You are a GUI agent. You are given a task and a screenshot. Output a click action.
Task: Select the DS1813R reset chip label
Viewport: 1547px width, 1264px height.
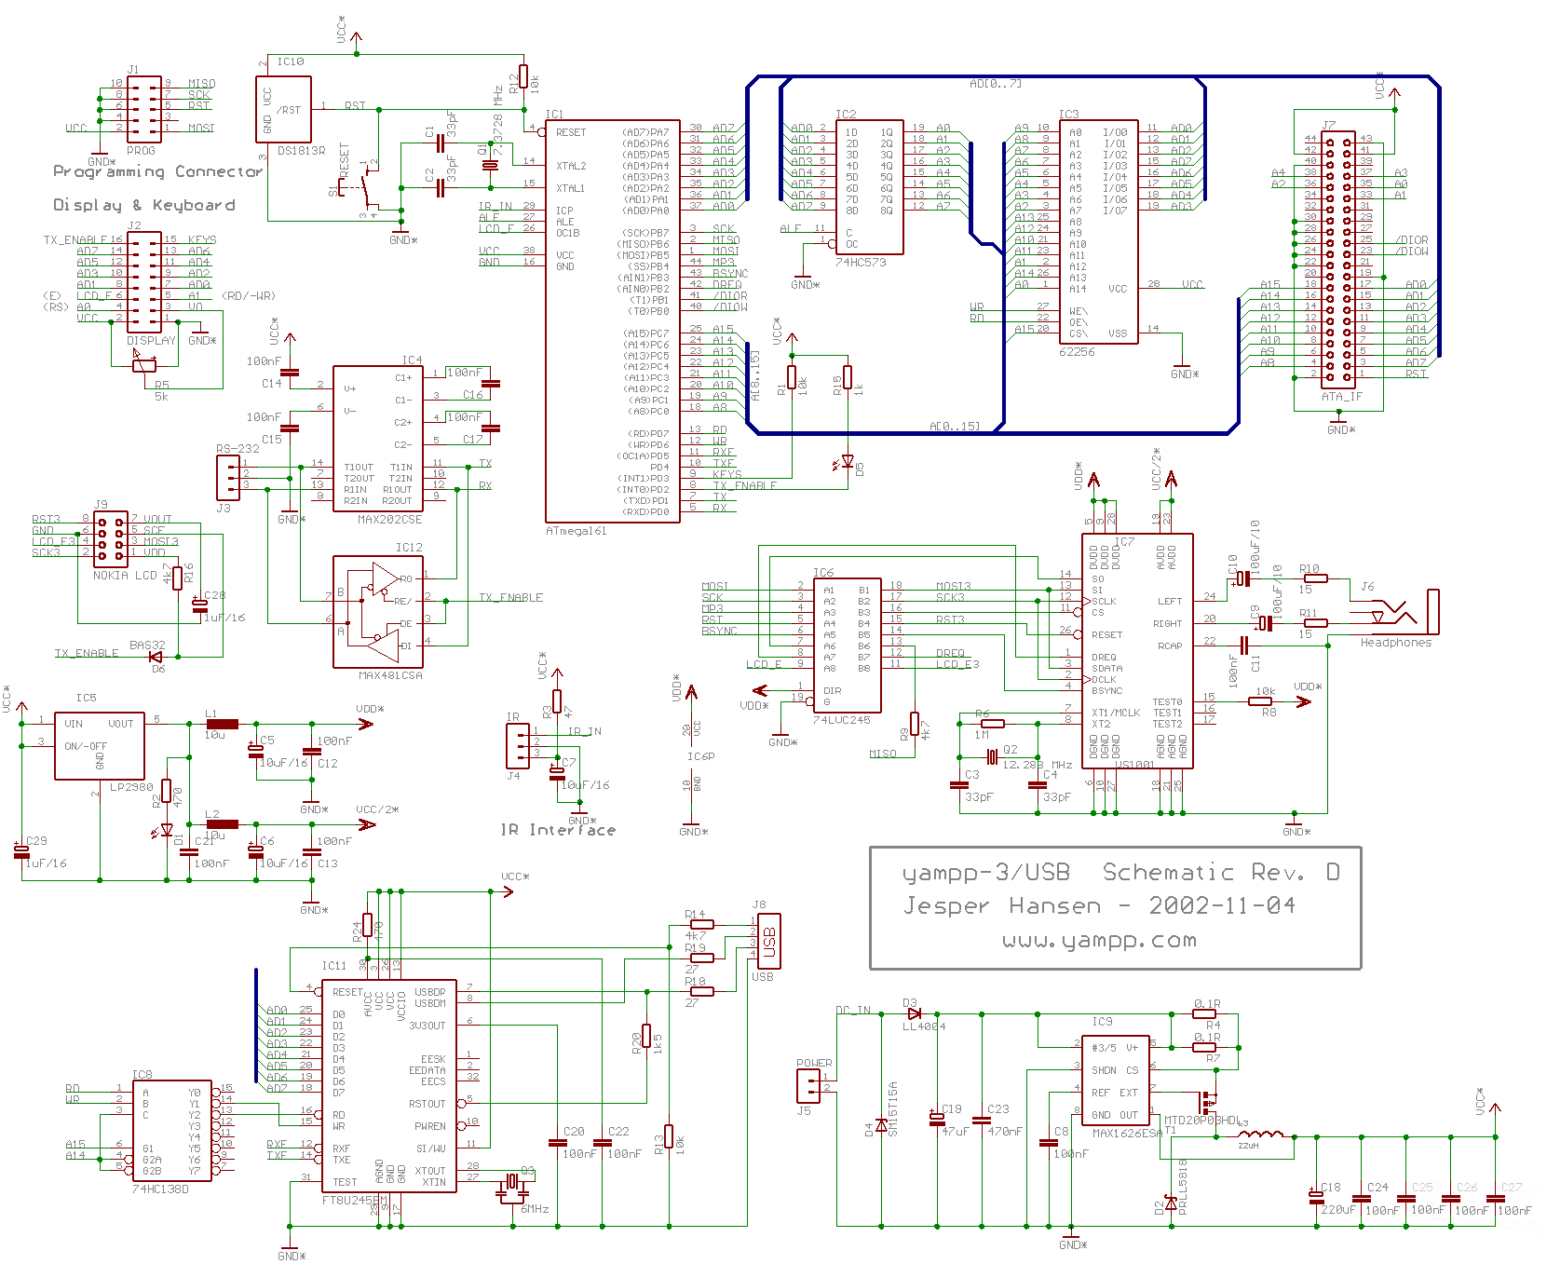[x=301, y=150]
